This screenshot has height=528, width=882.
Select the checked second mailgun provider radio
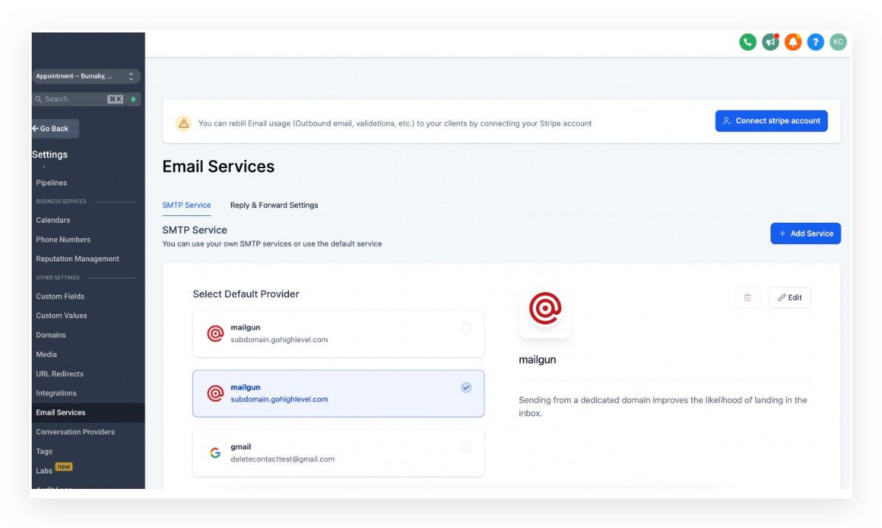click(x=466, y=388)
